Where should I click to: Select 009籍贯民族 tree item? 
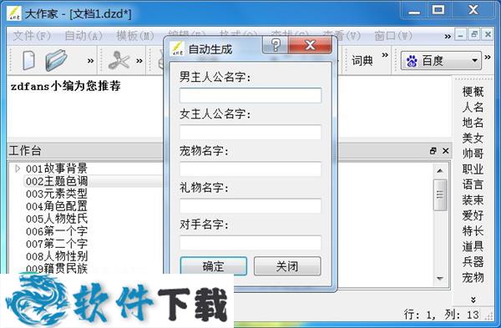tap(57, 268)
